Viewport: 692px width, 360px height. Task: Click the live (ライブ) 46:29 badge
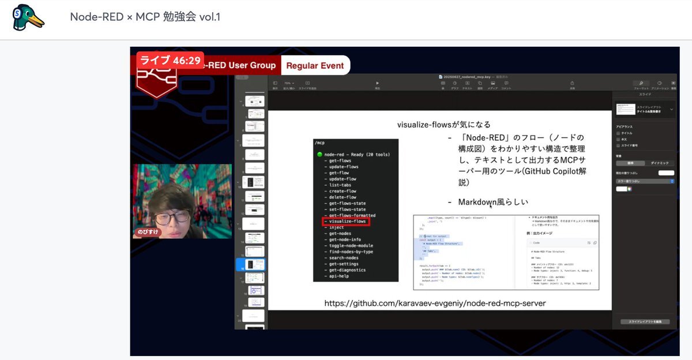170,60
